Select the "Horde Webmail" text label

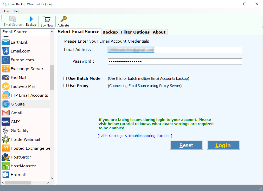tap(25, 139)
